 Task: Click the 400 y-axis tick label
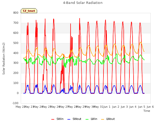coord(16,53)
